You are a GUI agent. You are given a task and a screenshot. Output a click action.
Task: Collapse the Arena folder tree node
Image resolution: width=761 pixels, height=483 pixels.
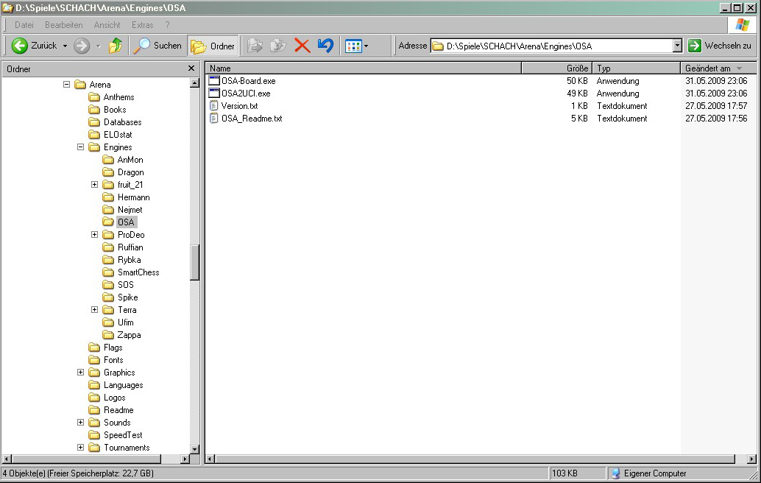click(66, 85)
